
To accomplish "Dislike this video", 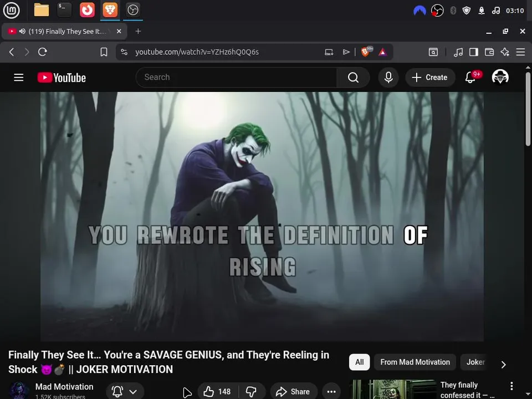I will (x=252, y=392).
